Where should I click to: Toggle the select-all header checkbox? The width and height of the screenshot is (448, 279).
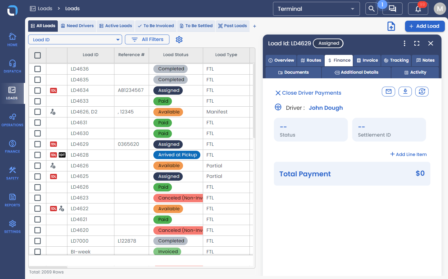(x=37, y=55)
